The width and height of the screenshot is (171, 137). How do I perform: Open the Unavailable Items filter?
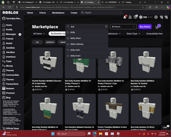tap(155, 34)
